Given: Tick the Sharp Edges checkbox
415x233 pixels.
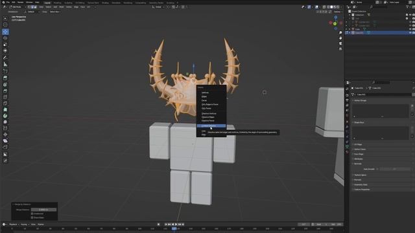Looking at the screenshot, I should pyautogui.click(x=32, y=217).
